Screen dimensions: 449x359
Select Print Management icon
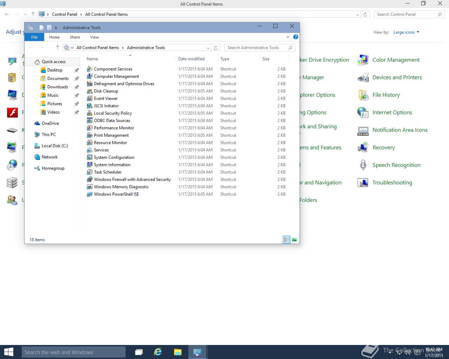89,135
